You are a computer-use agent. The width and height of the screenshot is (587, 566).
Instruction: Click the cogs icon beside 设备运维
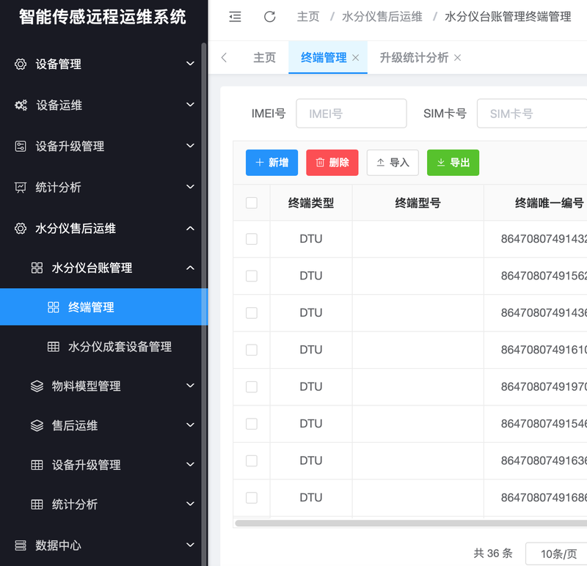click(21, 106)
